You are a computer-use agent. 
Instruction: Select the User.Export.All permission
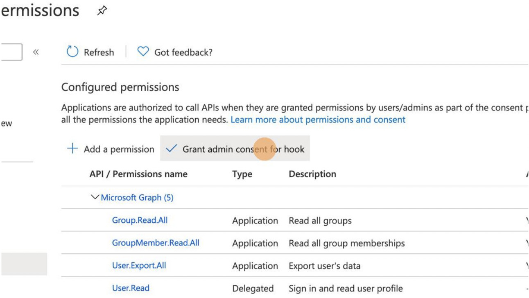point(139,265)
